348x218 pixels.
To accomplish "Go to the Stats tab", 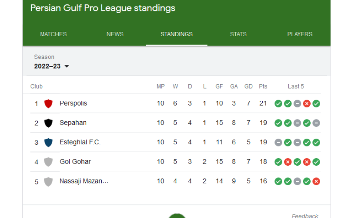I will [238, 34].
